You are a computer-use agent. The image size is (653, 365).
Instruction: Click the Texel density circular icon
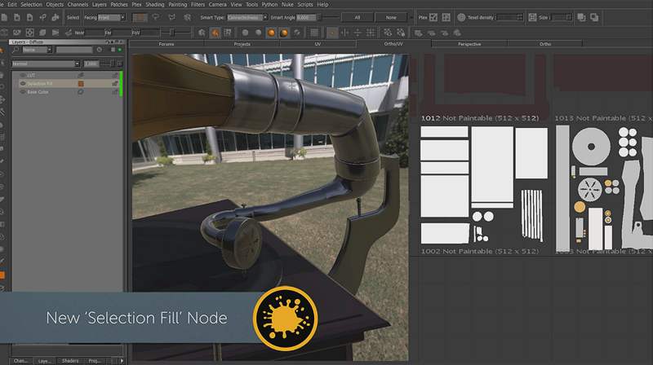click(x=460, y=17)
